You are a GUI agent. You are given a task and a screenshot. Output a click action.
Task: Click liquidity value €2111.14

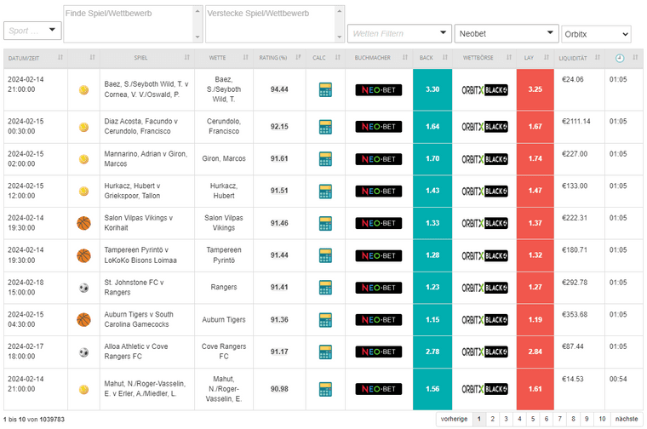tap(576, 121)
